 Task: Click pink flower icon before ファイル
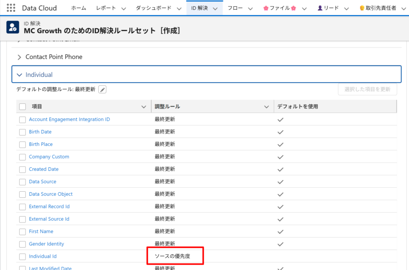pos(266,8)
